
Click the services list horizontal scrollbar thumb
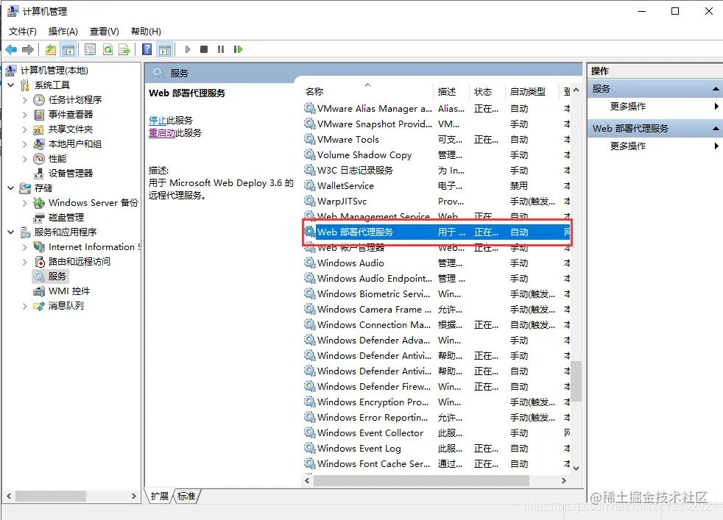421,481
